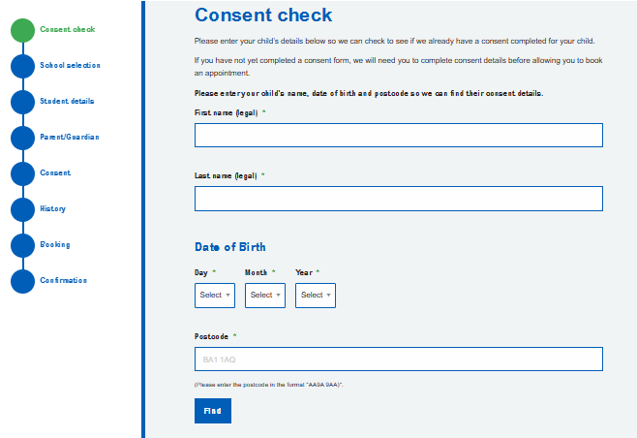Click the Consent step circle
The width and height of the screenshot is (637, 438).
[x=22, y=173]
